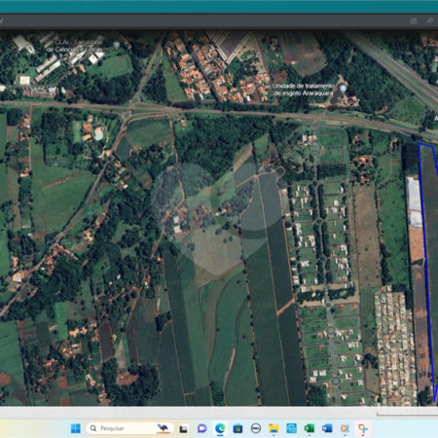Viewport: 438px width, 438px height.
Task: Open the media player app on the taskbar
Action: 345,428
